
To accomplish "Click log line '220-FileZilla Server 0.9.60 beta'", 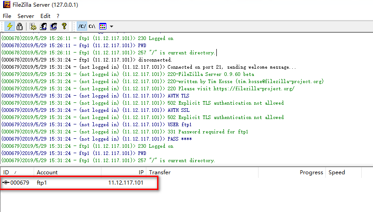I will click(128, 74).
